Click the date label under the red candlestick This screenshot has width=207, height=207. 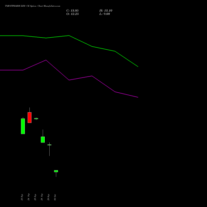(x=29, y=197)
